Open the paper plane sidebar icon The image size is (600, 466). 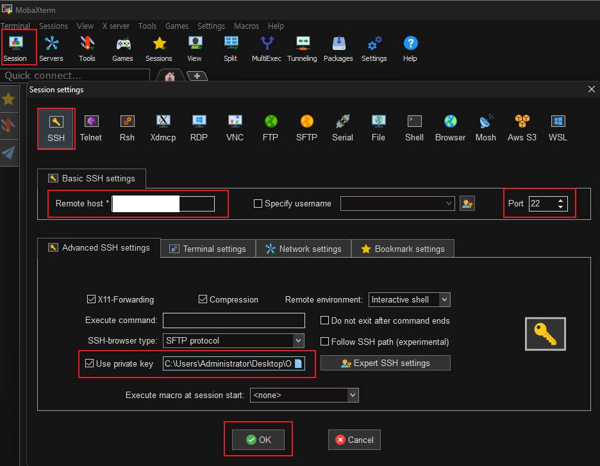coord(8,153)
